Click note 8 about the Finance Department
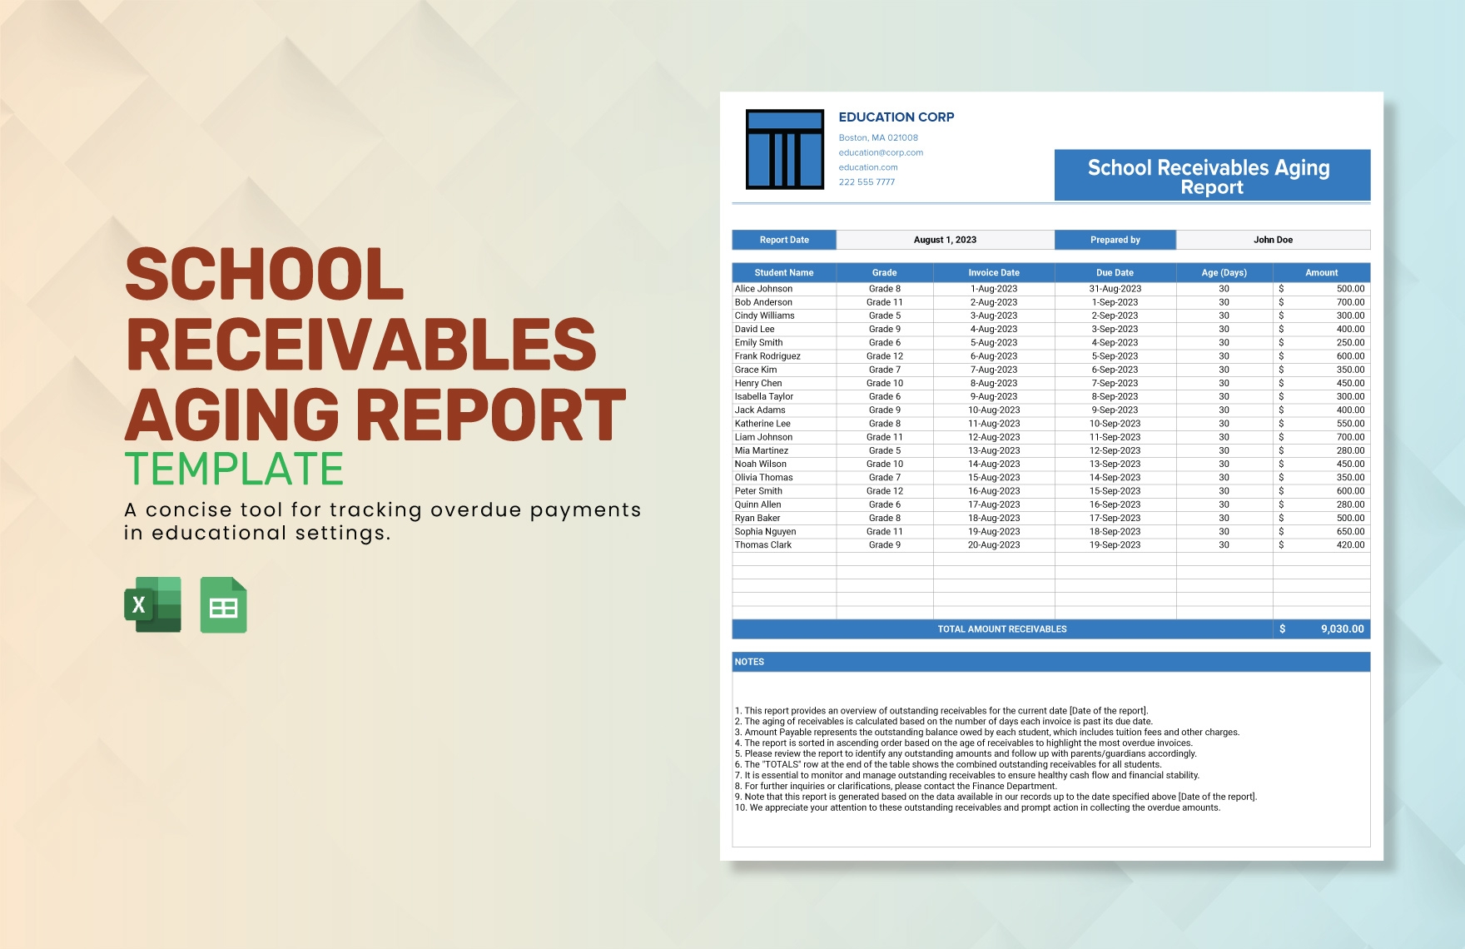This screenshot has width=1465, height=949. 896,786
